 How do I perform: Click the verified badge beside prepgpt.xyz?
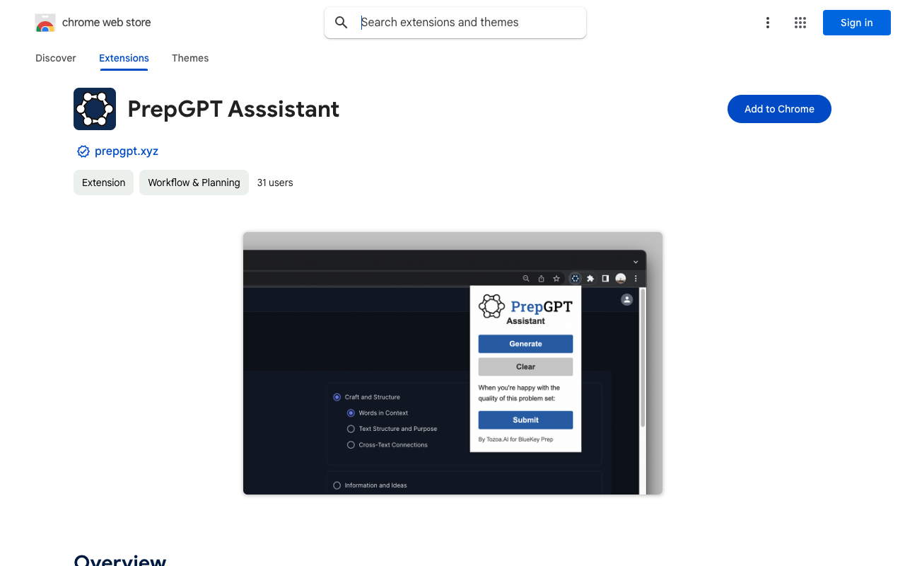(83, 151)
